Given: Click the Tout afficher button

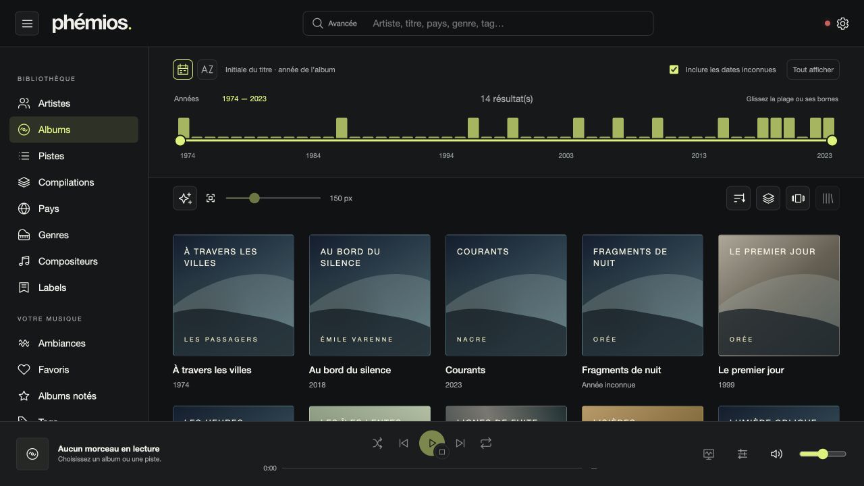Looking at the screenshot, I should (813, 70).
